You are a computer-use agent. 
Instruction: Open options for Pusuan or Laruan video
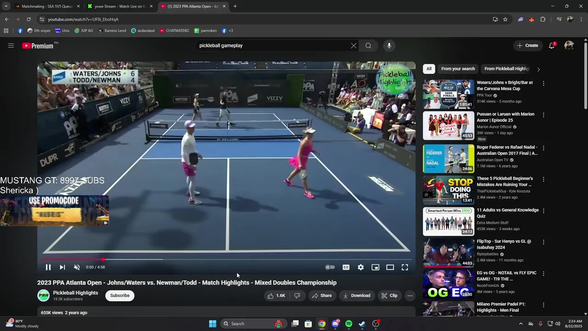pos(543,115)
